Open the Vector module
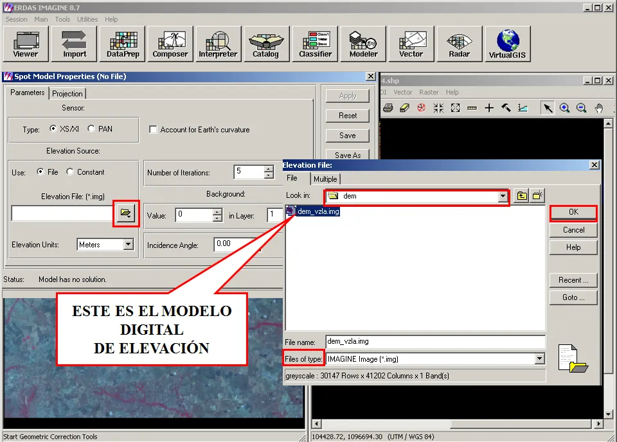This screenshot has height=442, width=617. click(x=411, y=44)
